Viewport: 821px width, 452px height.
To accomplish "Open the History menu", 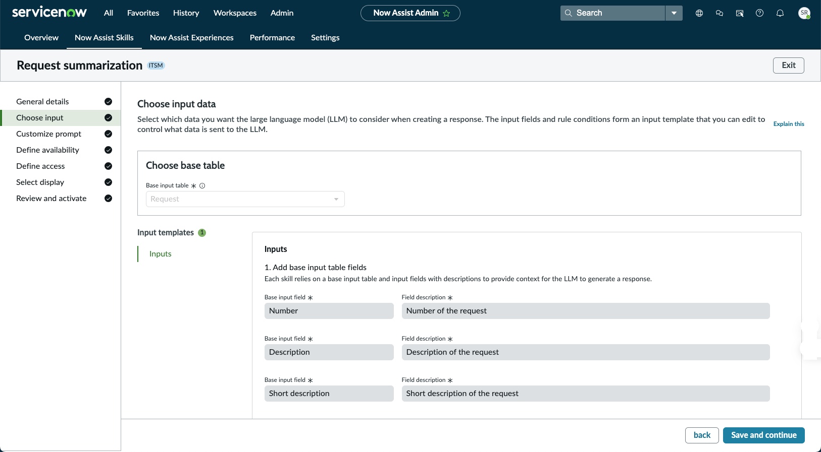I will coord(186,13).
